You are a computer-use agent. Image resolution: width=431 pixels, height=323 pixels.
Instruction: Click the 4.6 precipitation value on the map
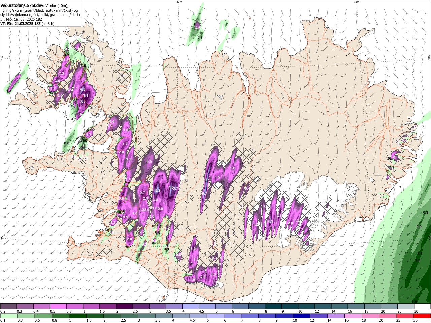[171, 188]
